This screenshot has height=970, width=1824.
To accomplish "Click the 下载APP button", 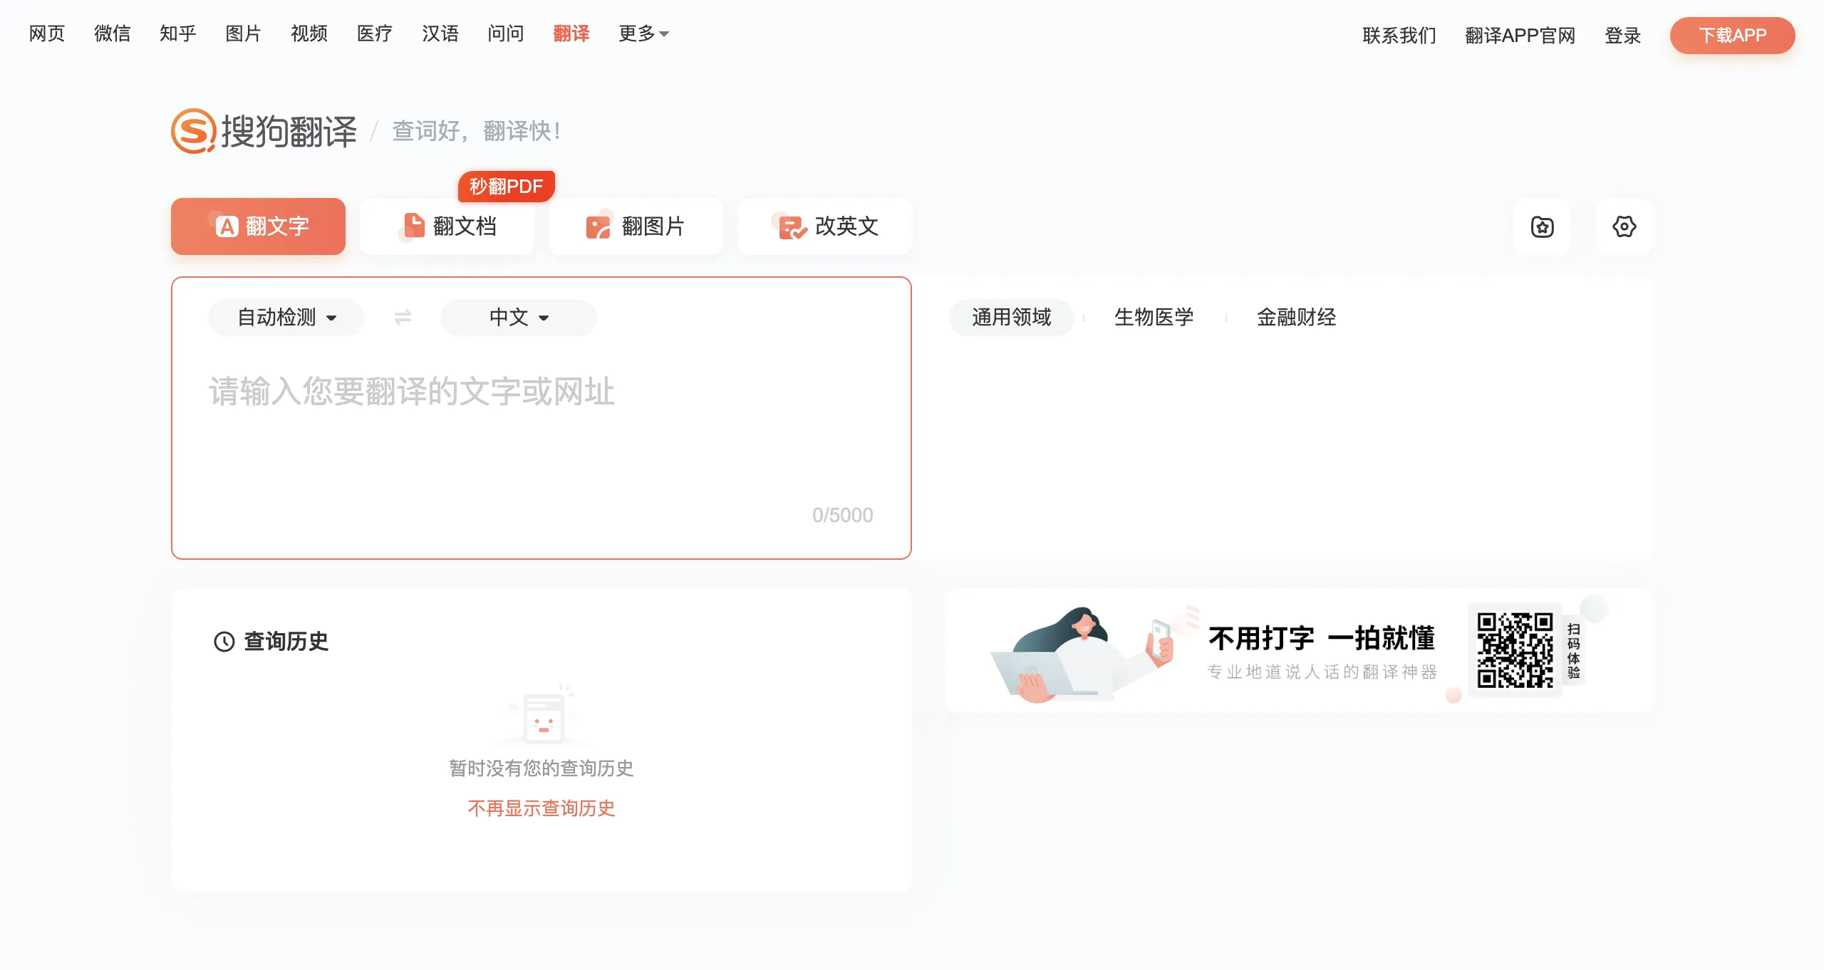I will [x=1732, y=36].
